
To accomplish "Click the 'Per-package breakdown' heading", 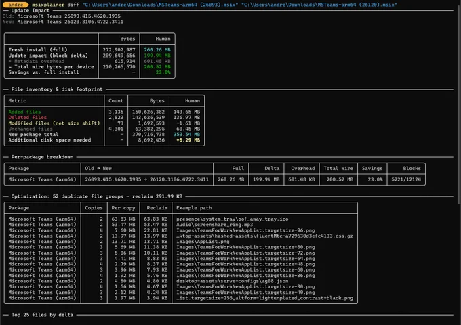I will (42, 157).
